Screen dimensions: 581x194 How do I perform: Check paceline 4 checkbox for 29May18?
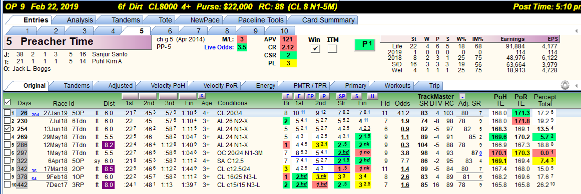click(7, 136)
